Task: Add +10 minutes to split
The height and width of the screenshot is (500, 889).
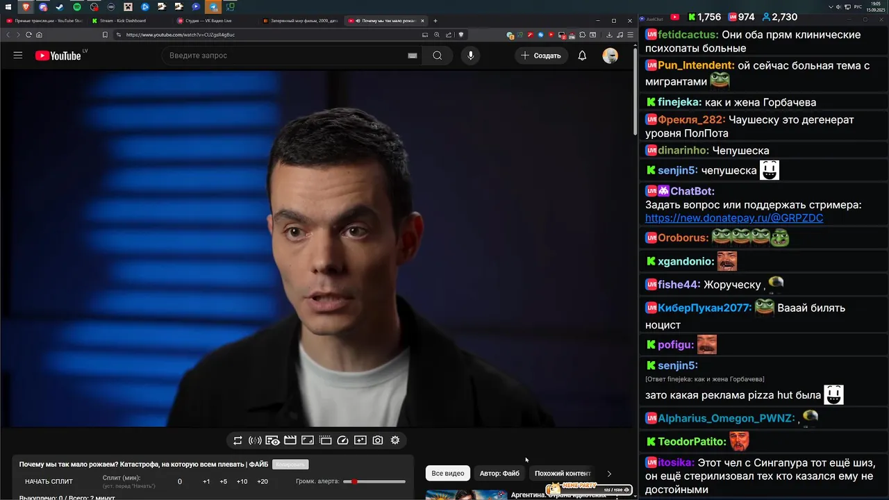Action: pyautogui.click(x=242, y=481)
